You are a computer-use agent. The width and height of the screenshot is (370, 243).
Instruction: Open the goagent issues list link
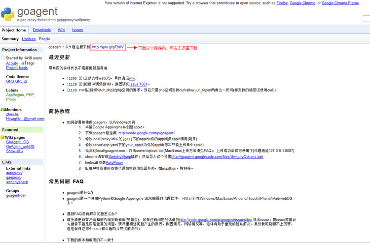216,220
